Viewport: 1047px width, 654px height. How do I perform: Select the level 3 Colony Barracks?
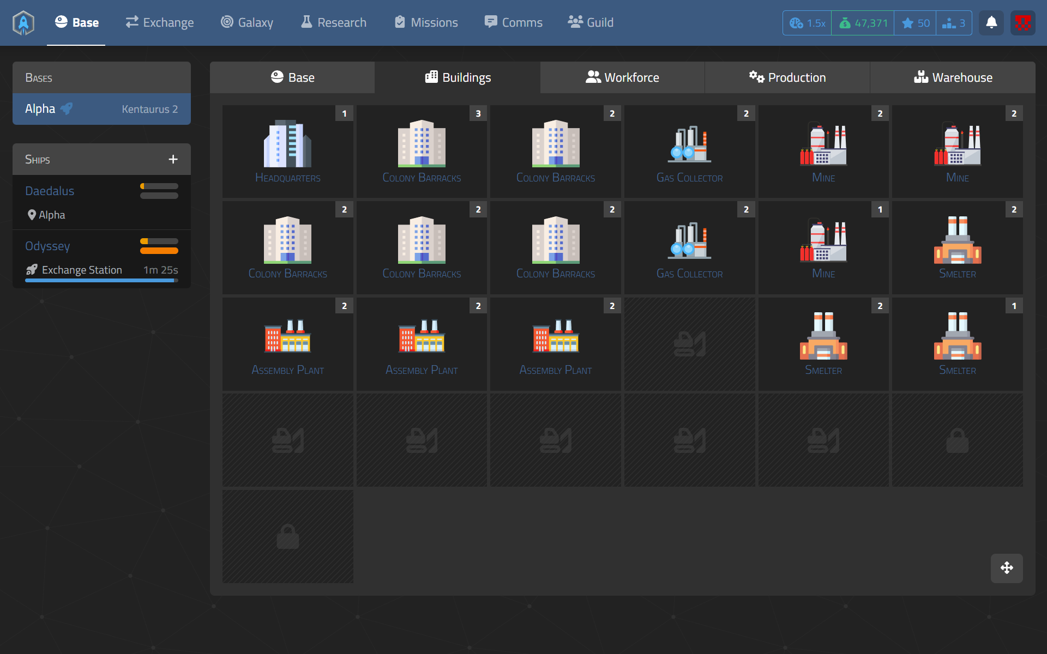pos(422,151)
